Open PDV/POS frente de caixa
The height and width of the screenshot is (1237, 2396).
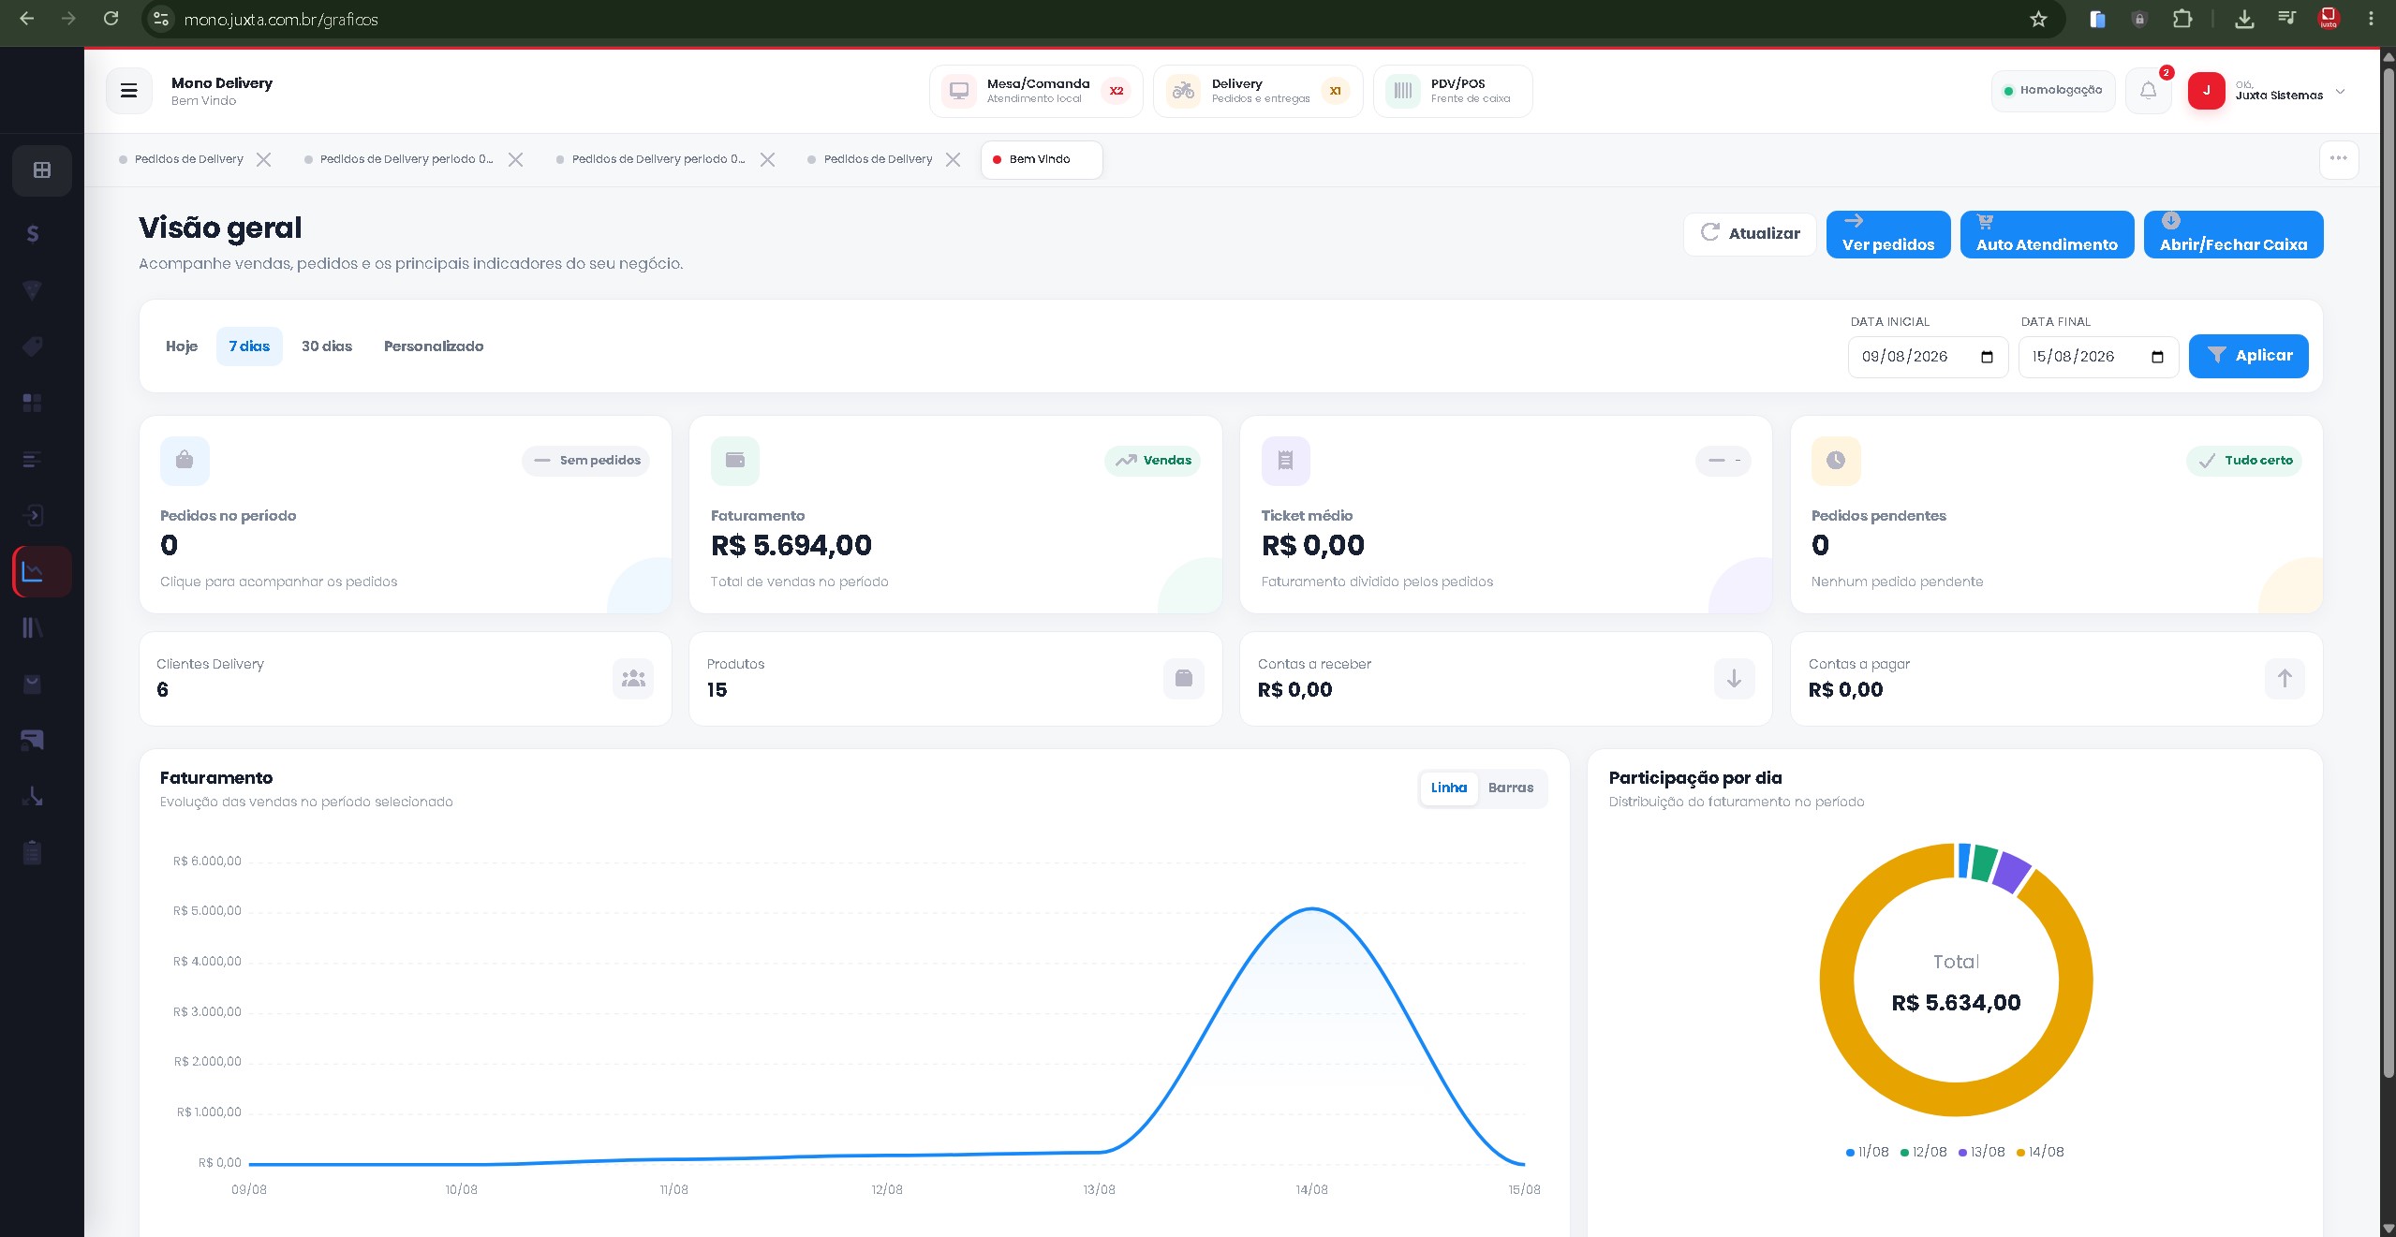click(x=1453, y=91)
